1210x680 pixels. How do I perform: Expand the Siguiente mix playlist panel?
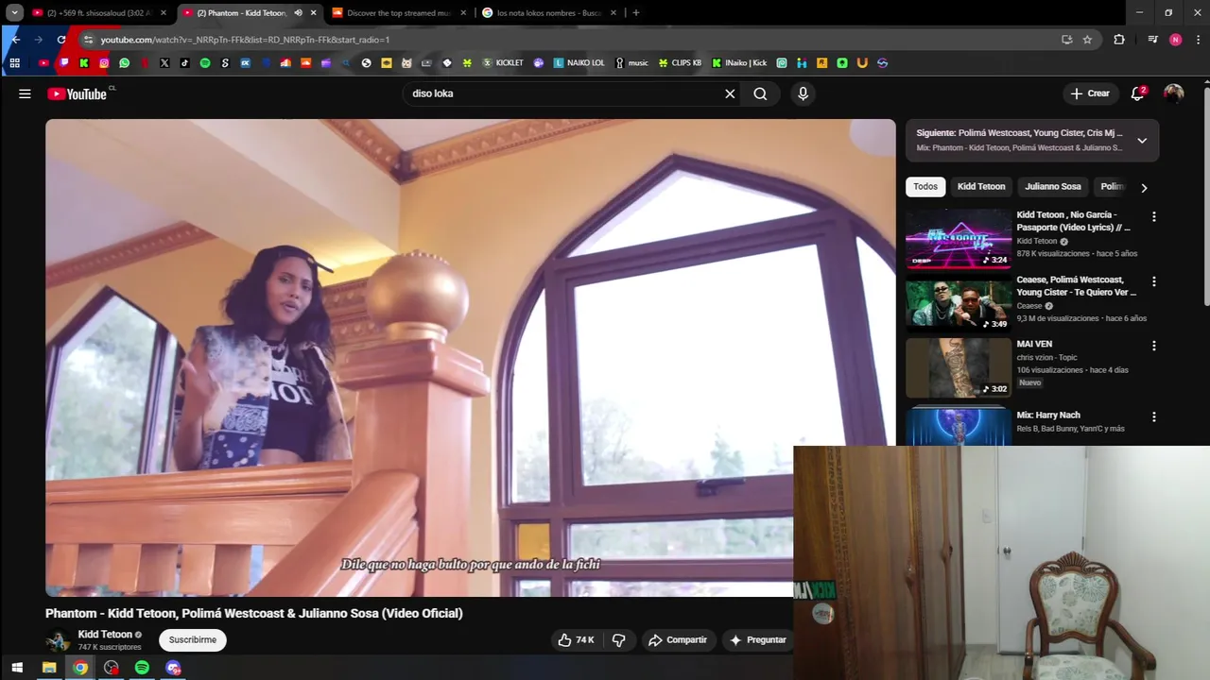pyautogui.click(x=1142, y=141)
